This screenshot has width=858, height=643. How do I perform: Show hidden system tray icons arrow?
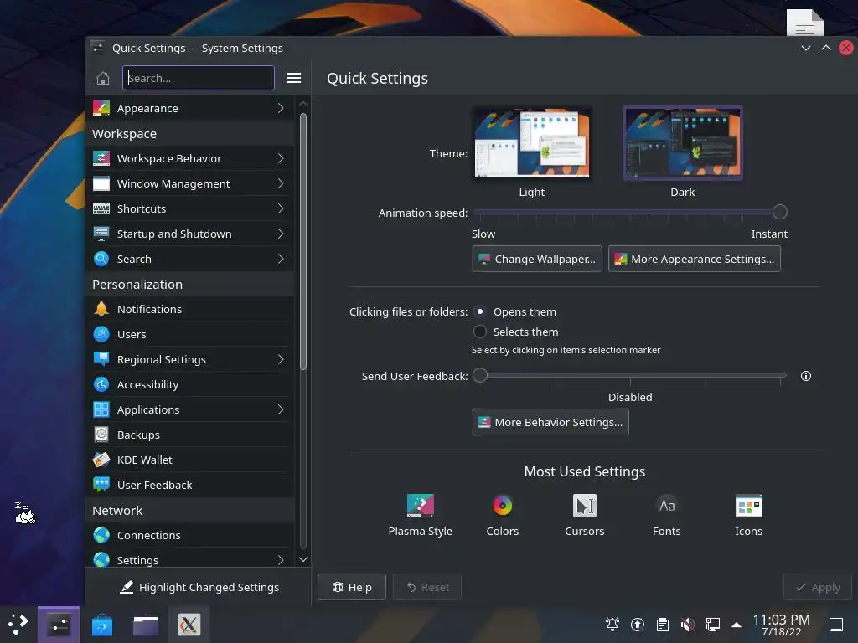737,625
